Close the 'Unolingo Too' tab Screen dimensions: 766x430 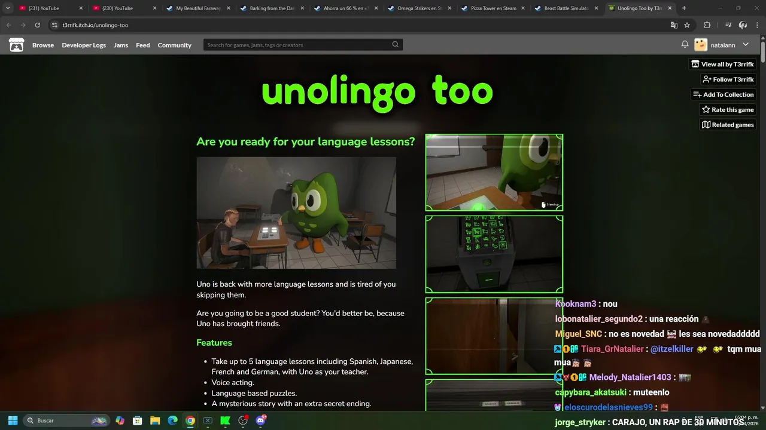pos(670,8)
